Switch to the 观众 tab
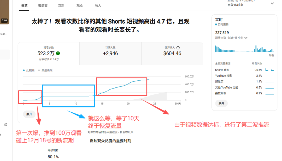282x161 pixels. (79, 6)
